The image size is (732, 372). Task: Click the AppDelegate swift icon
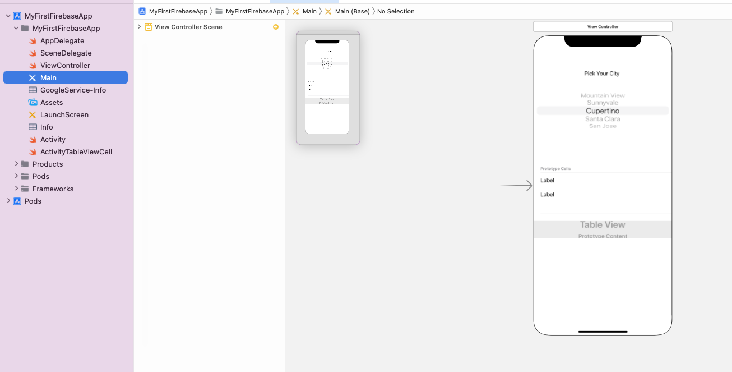(x=33, y=41)
